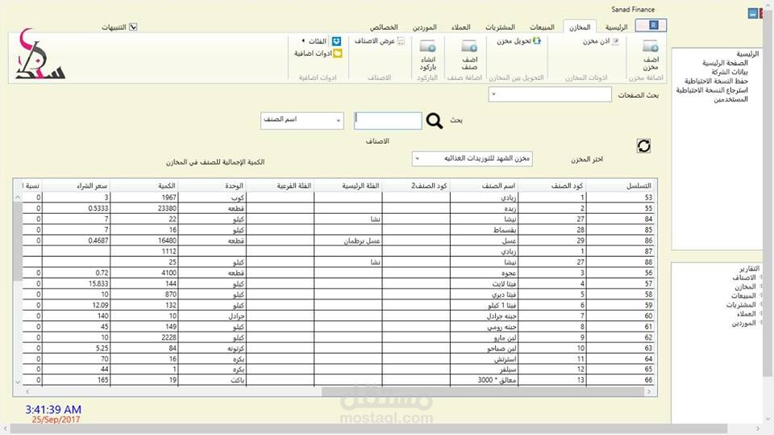This screenshot has height=435, width=774.
Task: Switch to the الرئيسية ribbon tab
Action: [616, 27]
